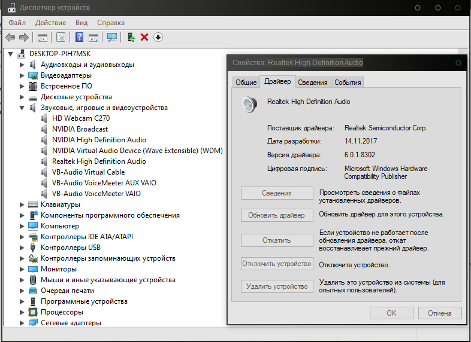
Task: Click the Откатить button
Action: [277, 240]
